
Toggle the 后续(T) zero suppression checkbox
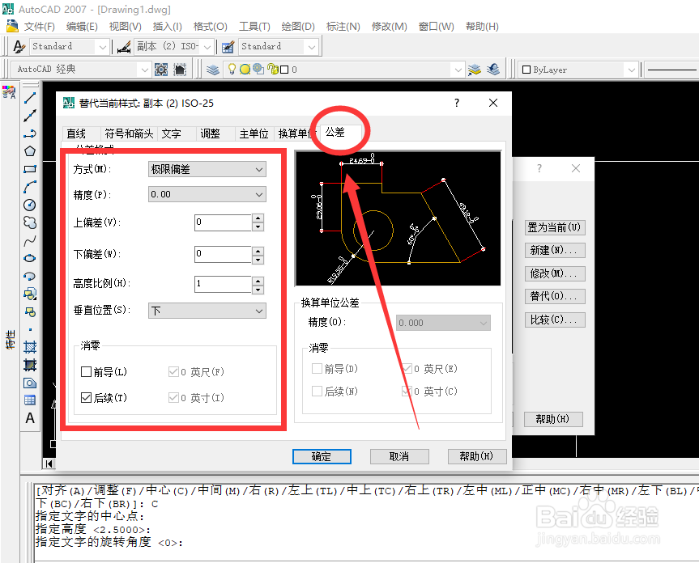86,397
